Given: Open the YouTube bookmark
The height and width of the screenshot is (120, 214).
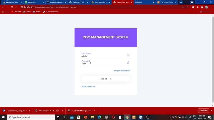Looking at the screenshot, I should [16, 12].
